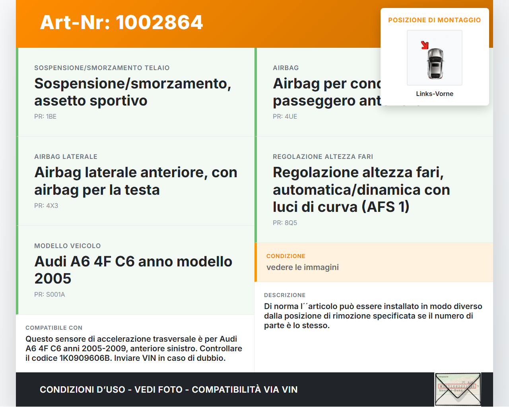Click the Audi A6 4F C6 model heading

click(x=133, y=270)
